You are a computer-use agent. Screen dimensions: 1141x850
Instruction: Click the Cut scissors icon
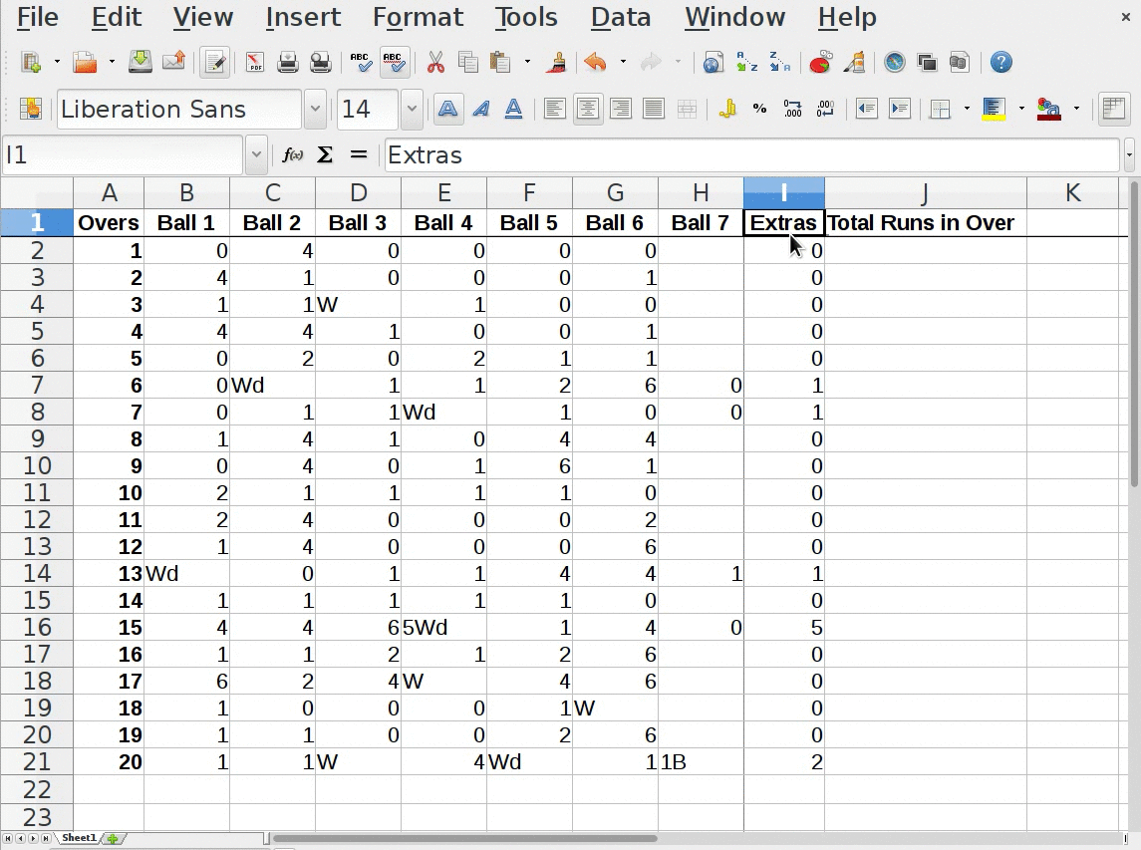[x=435, y=63]
